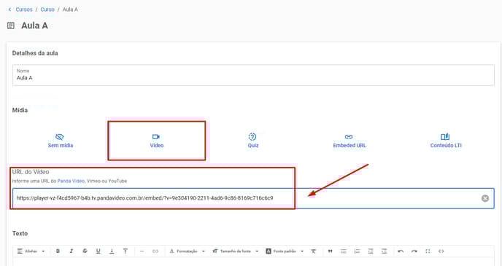Image resolution: width=502 pixels, height=266 pixels.
Task: Clear the video URL with the X icon
Action: click(485, 198)
